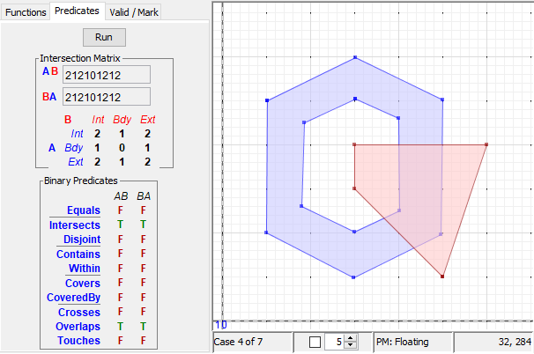Click the '32, 284' coordinate readout
Screen dimensions: 534x354
[515, 342]
